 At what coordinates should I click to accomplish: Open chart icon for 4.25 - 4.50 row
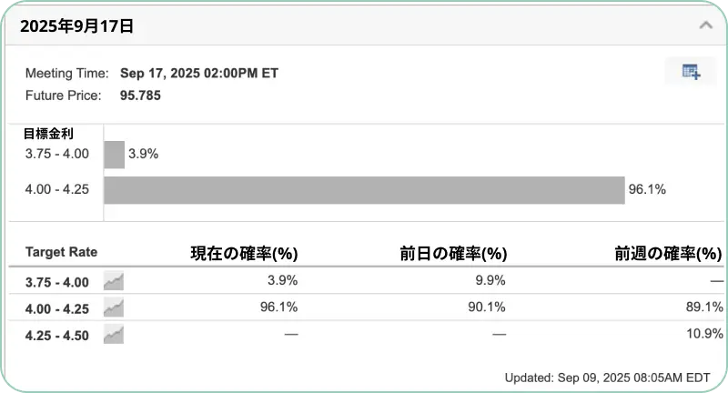coord(114,335)
